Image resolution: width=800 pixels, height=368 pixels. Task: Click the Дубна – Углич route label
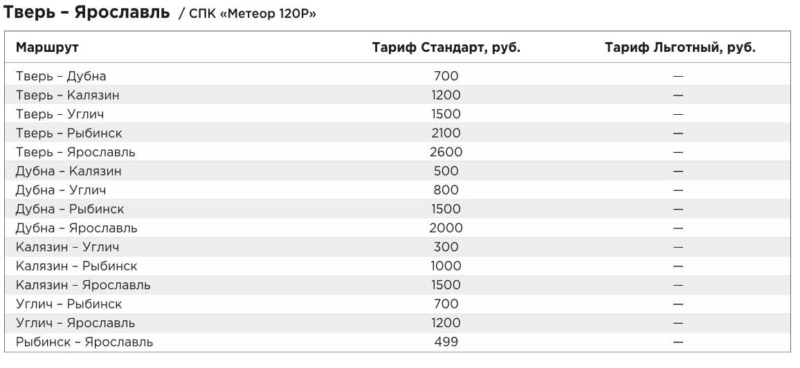coord(61,190)
